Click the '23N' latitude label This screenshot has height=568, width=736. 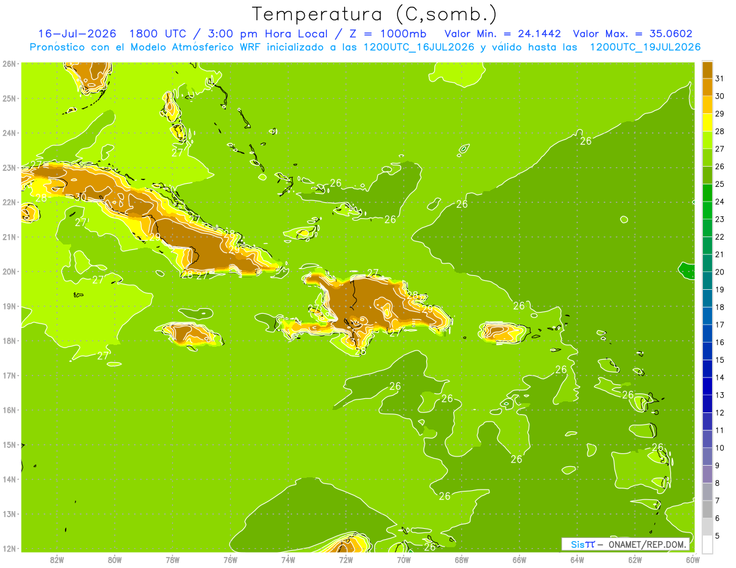click(x=9, y=167)
